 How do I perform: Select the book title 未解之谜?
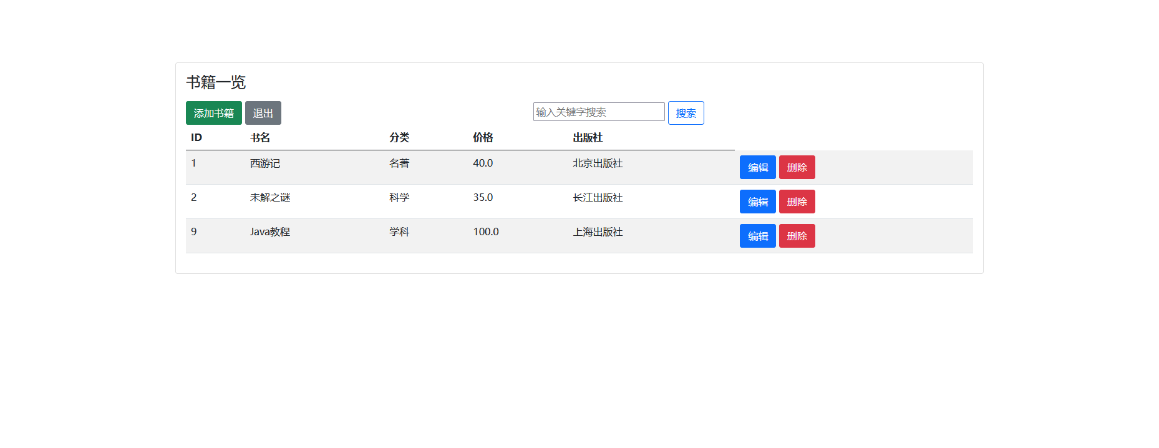(x=270, y=197)
